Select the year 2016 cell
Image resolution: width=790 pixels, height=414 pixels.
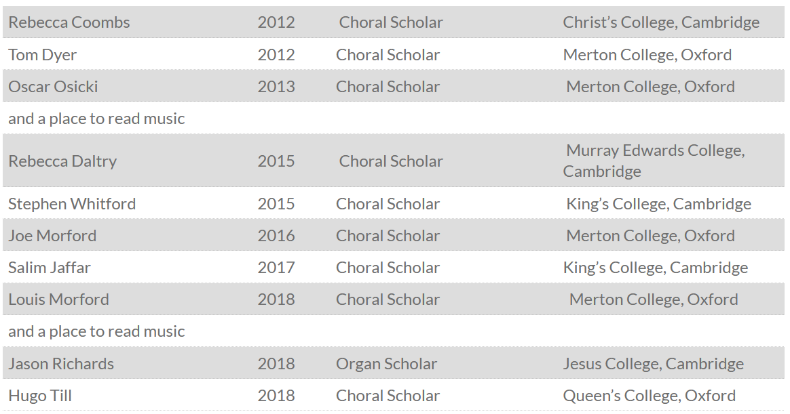pyautogui.click(x=276, y=236)
